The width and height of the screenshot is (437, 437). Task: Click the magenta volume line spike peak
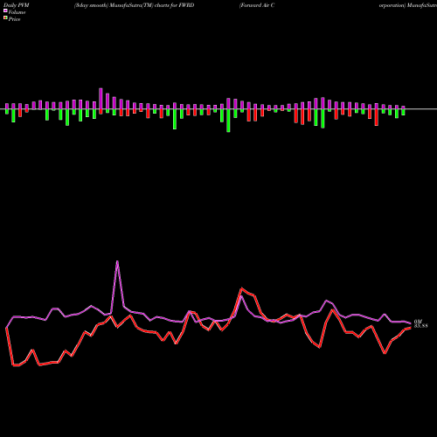117,261
